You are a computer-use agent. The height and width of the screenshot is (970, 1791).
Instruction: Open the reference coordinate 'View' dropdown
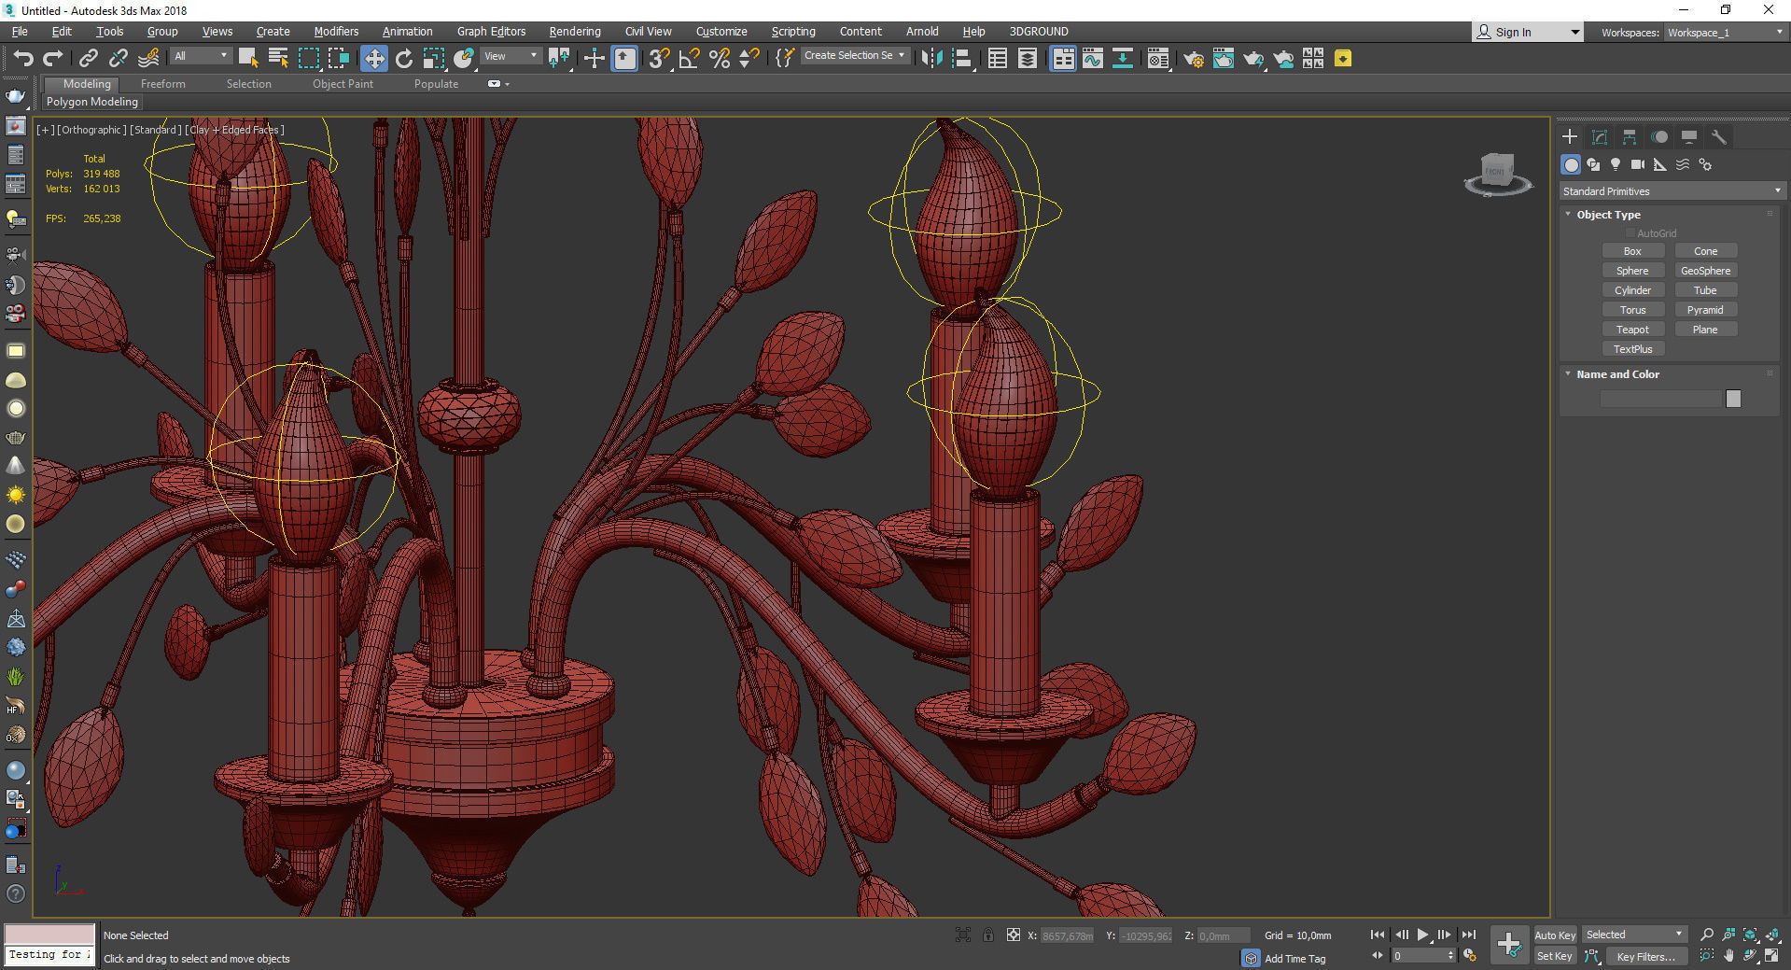click(x=510, y=56)
